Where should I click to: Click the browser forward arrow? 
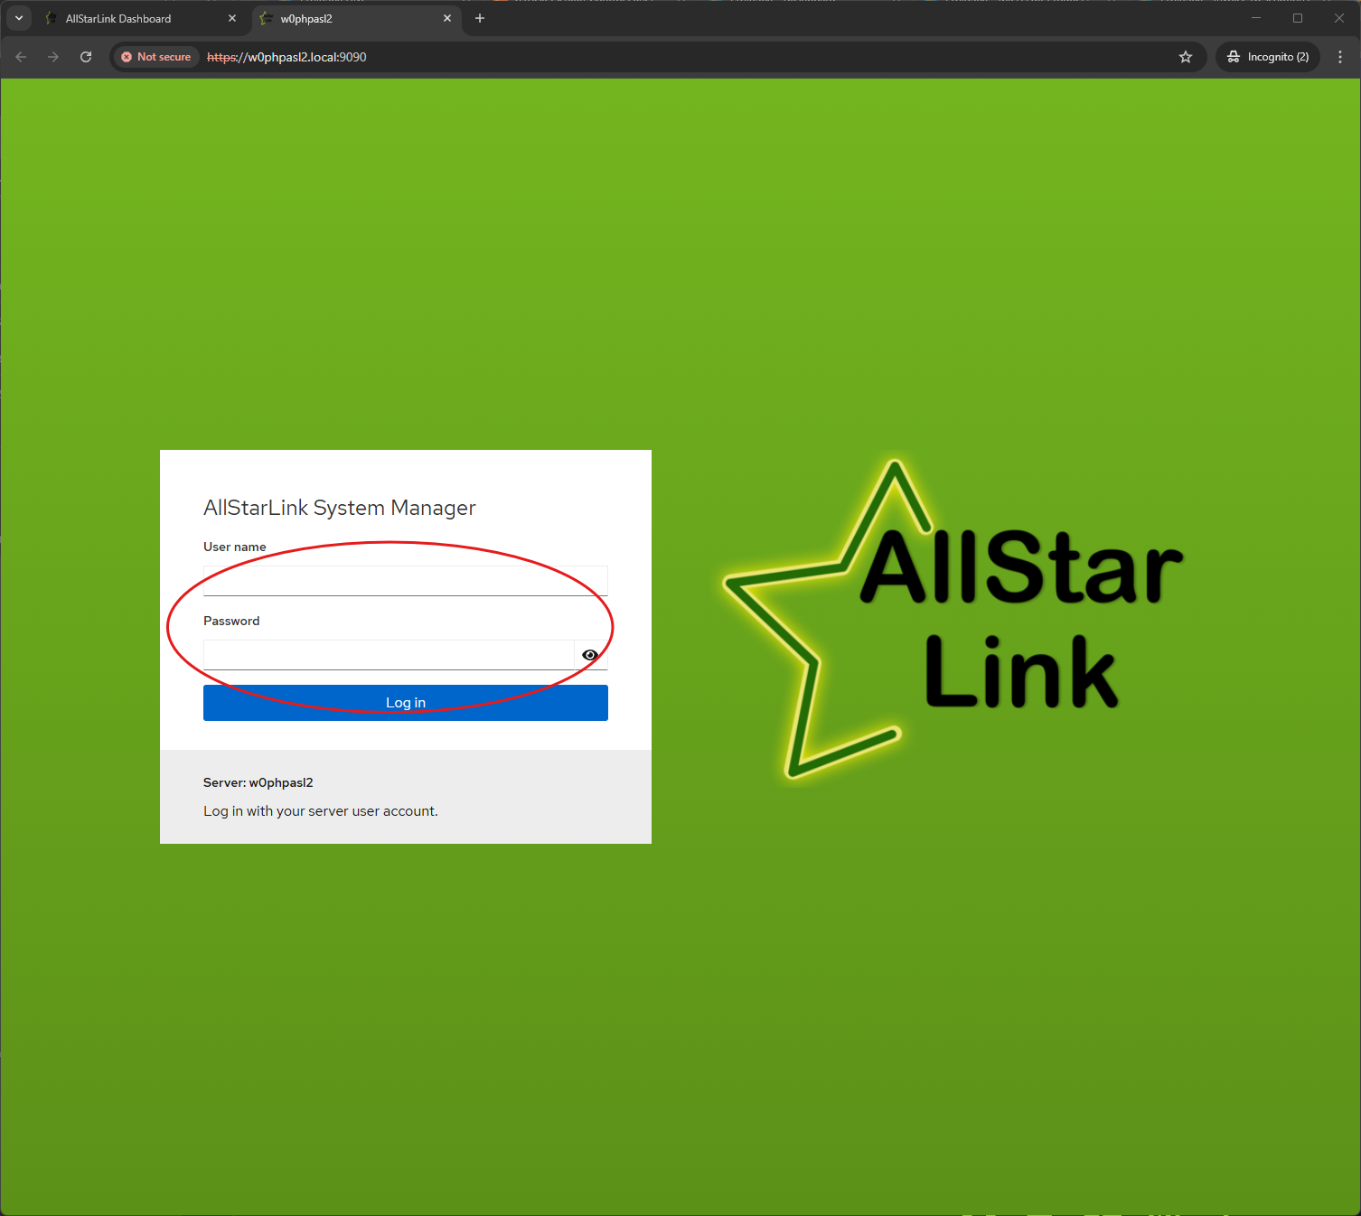pyautogui.click(x=53, y=57)
